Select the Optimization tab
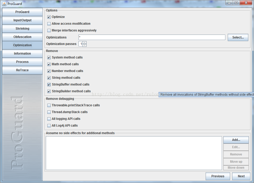The width and height of the screenshot is (254, 183). pyautogui.click(x=22, y=45)
